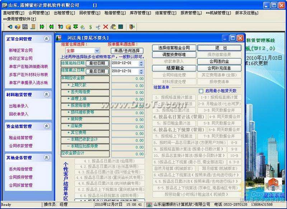The image size is (287, 209).
Task: Click the 合同违约金 button
Action: coord(219,61)
